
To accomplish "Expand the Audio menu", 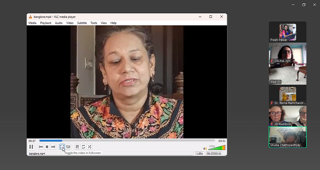I will (x=59, y=23).
